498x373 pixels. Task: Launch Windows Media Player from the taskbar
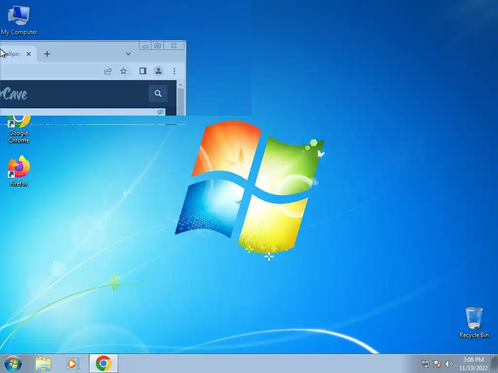[x=73, y=364]
